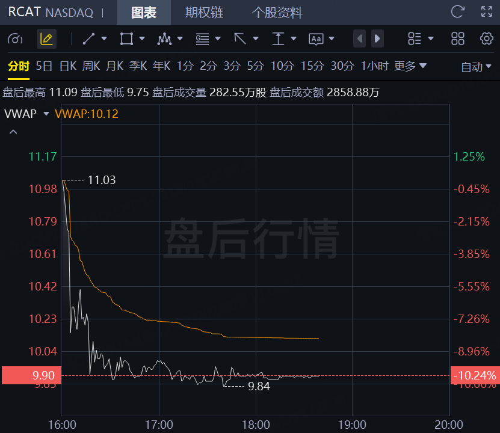Select the 日K timeframe
This screenshot has height=433, width=500.
68,66
